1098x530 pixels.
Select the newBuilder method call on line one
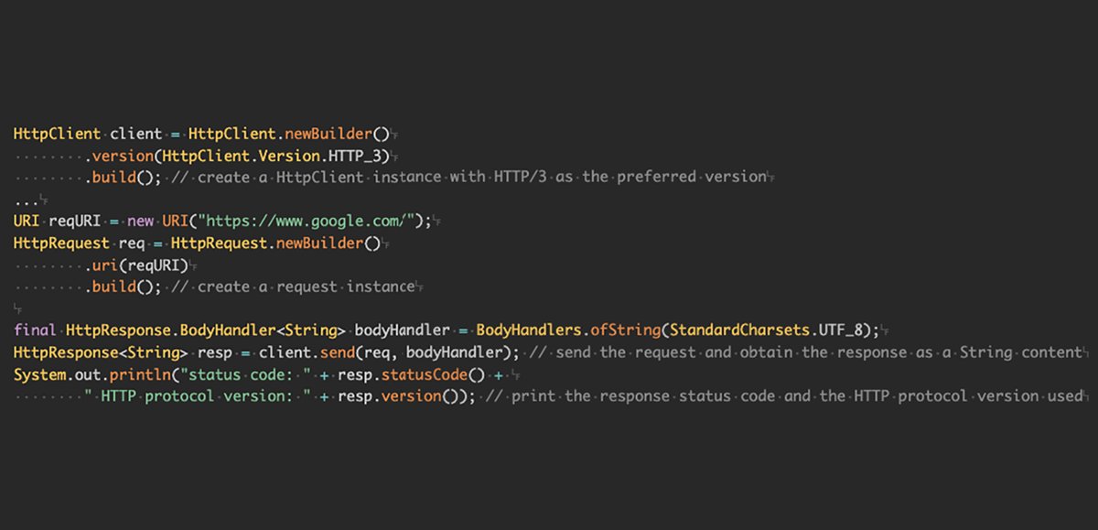tap(327, 134)
